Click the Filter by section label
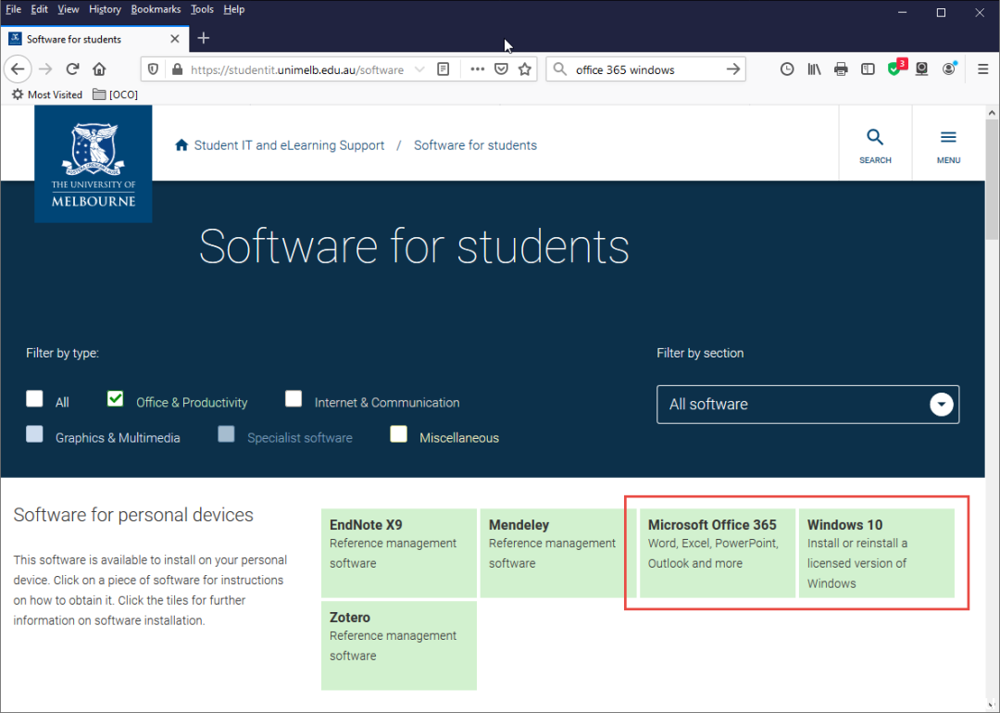Viewport: 1000px width, 713px height. tap(700, 353)
